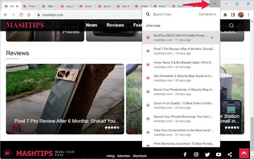
Task: Open the Storefront footer link
Action: click(140, 156)
